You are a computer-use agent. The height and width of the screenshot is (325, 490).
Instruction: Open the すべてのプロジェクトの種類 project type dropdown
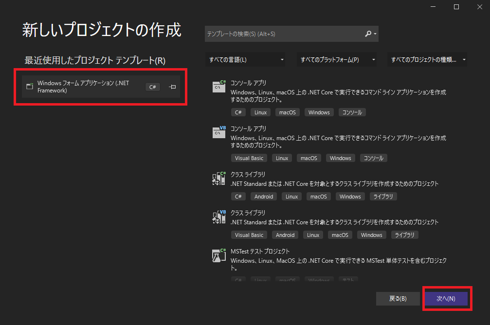[x=427, y=59]
